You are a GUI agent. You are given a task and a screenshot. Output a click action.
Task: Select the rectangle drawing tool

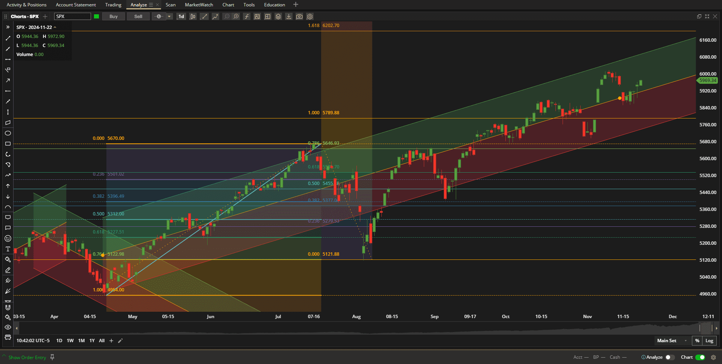click(8, 144)
